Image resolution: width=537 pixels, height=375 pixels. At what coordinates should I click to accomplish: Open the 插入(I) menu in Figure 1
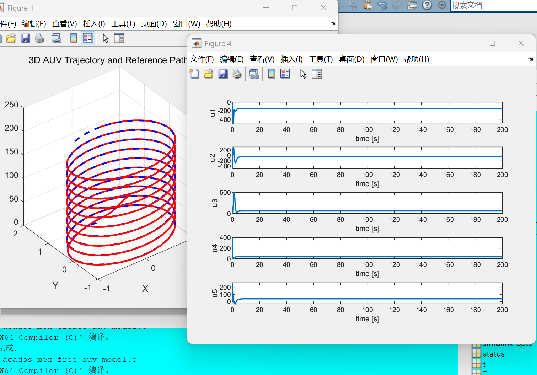(94, 23)
